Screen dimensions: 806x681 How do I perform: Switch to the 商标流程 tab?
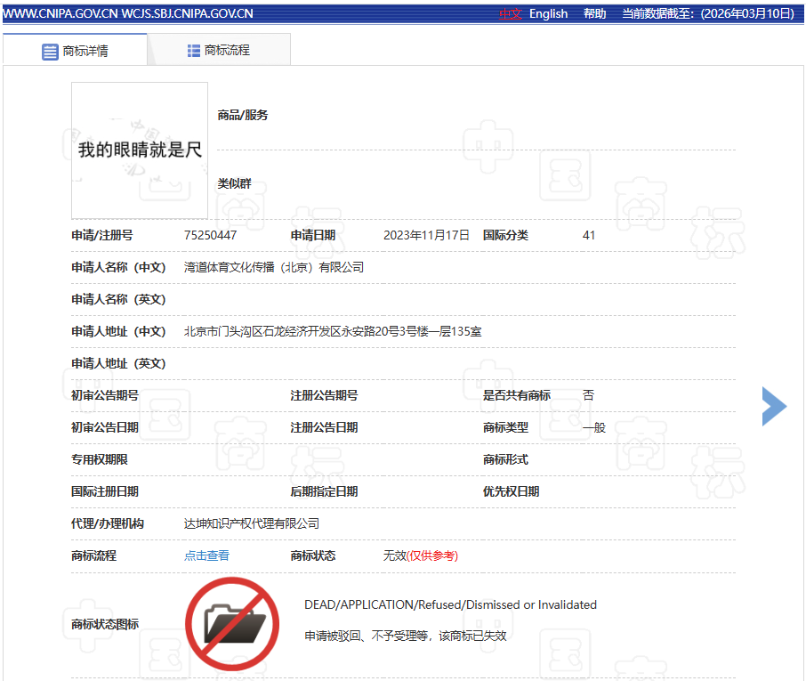click(226, 51)
